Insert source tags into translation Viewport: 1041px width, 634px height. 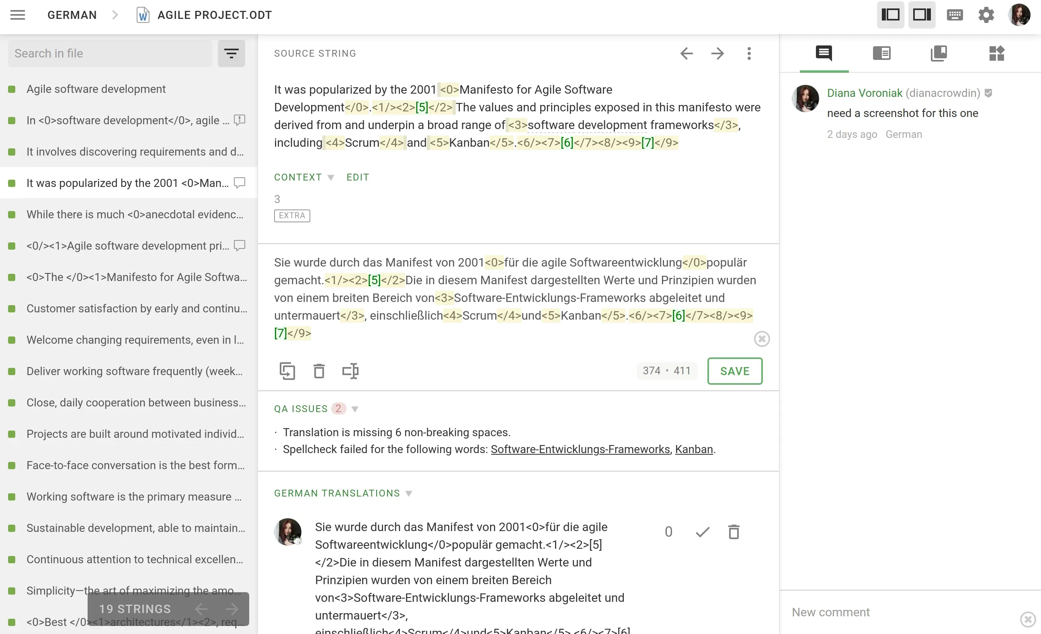(350, 371)
